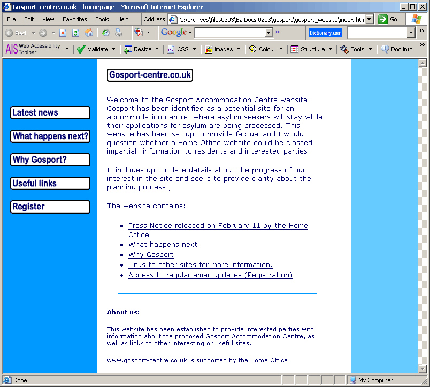Click the Dictionary.com logo button

coord(326,33)
